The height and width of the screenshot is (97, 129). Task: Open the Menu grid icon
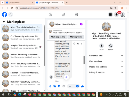[x=110, y=14]
